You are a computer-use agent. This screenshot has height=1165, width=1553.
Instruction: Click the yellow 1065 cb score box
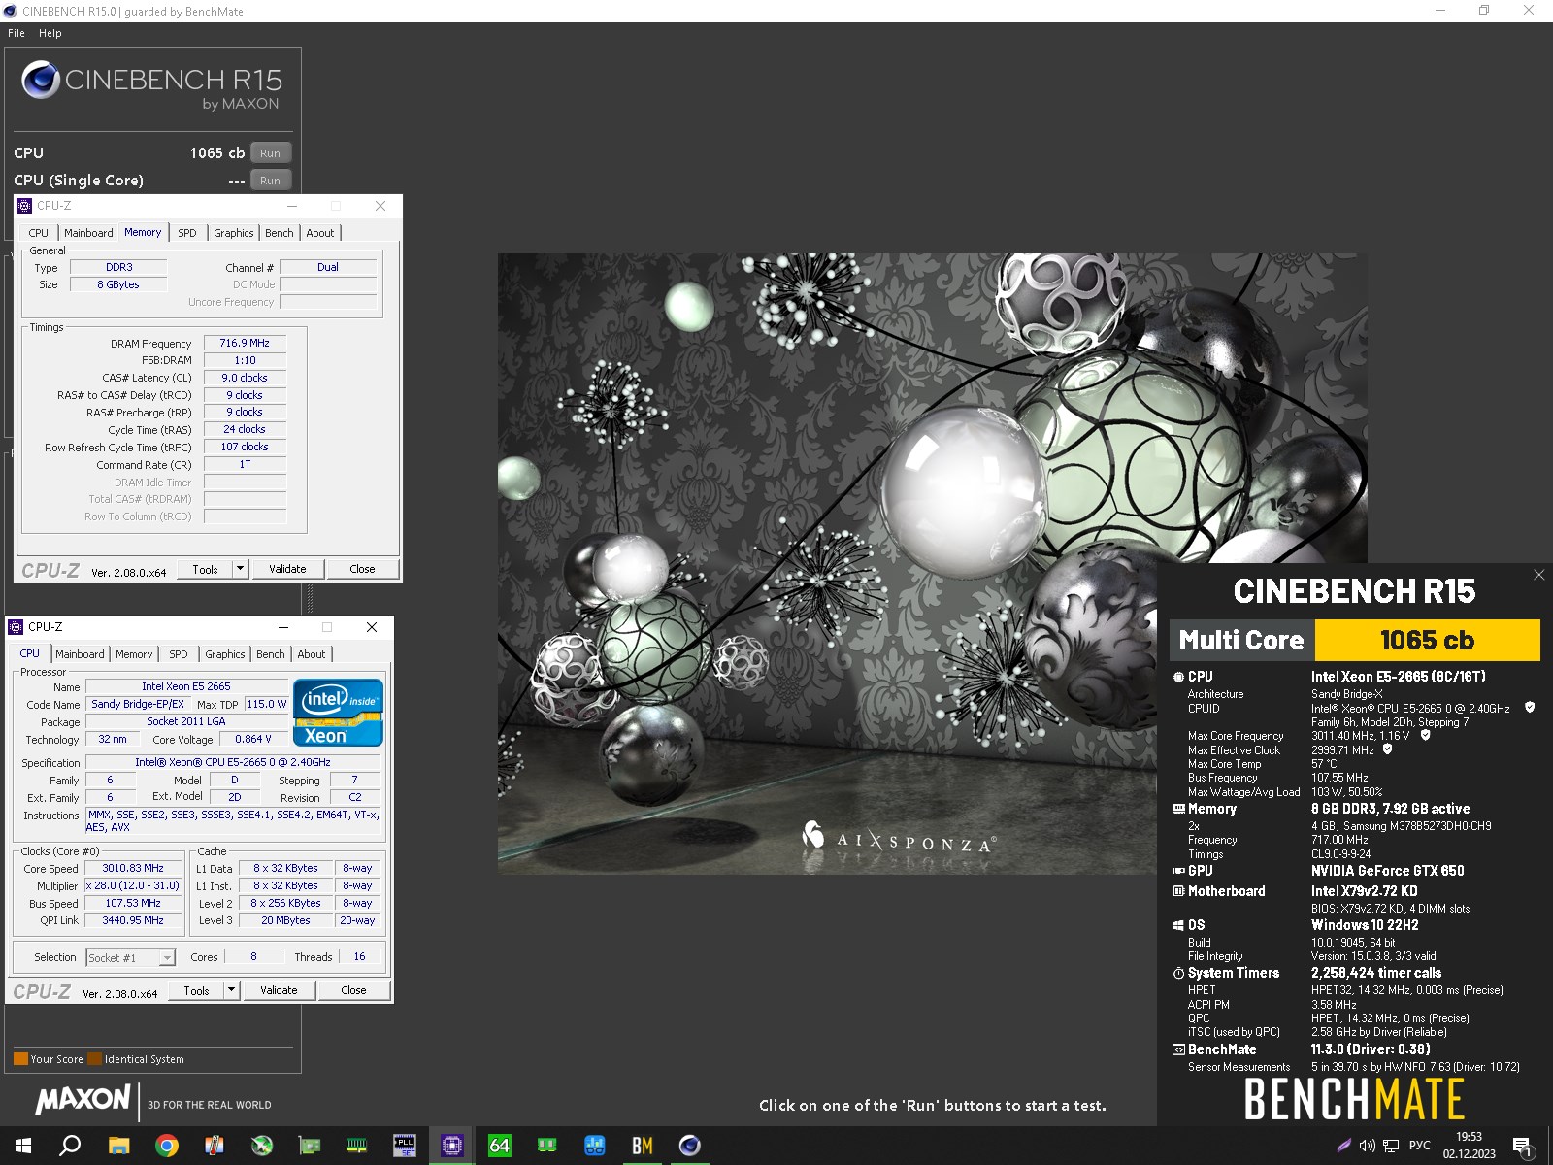(x=1427, y=640)
